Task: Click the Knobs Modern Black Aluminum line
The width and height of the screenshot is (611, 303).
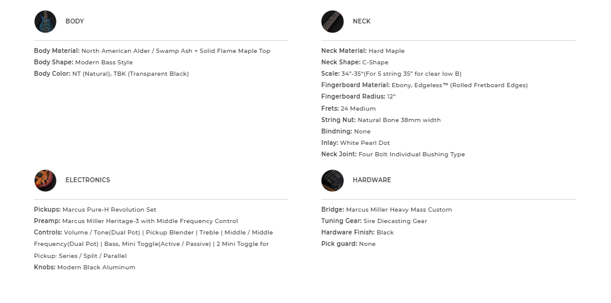Action: pos(85,268)
